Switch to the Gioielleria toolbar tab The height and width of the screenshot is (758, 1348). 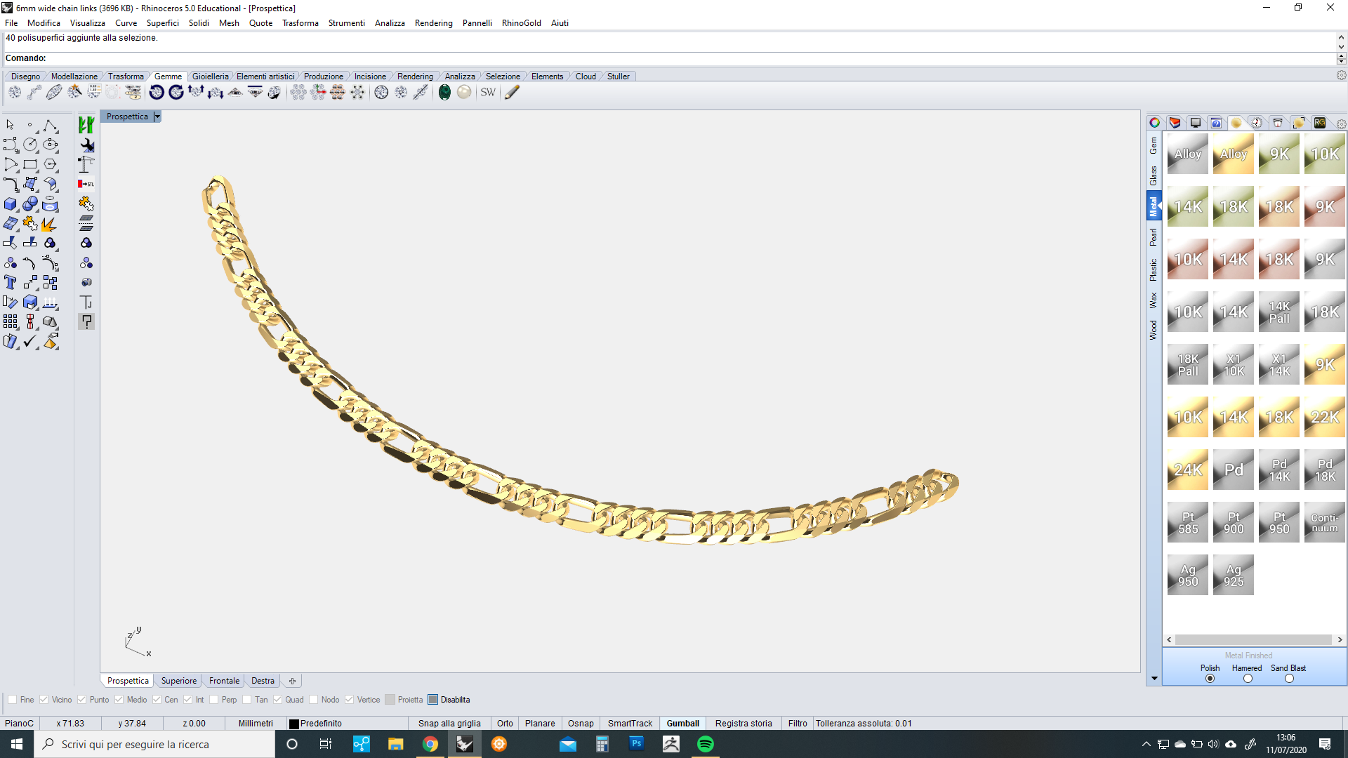click(x=210, y=77)
